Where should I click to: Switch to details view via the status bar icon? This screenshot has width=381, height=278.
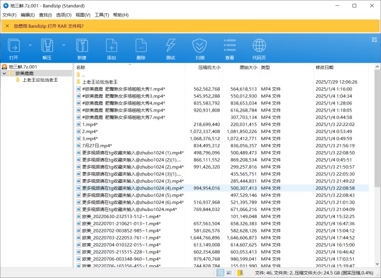tap(220, 273)
